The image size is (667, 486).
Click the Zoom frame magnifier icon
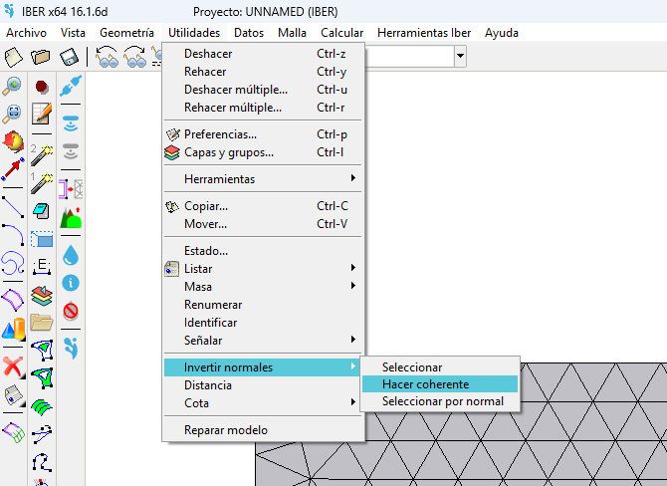[x=12, y=114]
